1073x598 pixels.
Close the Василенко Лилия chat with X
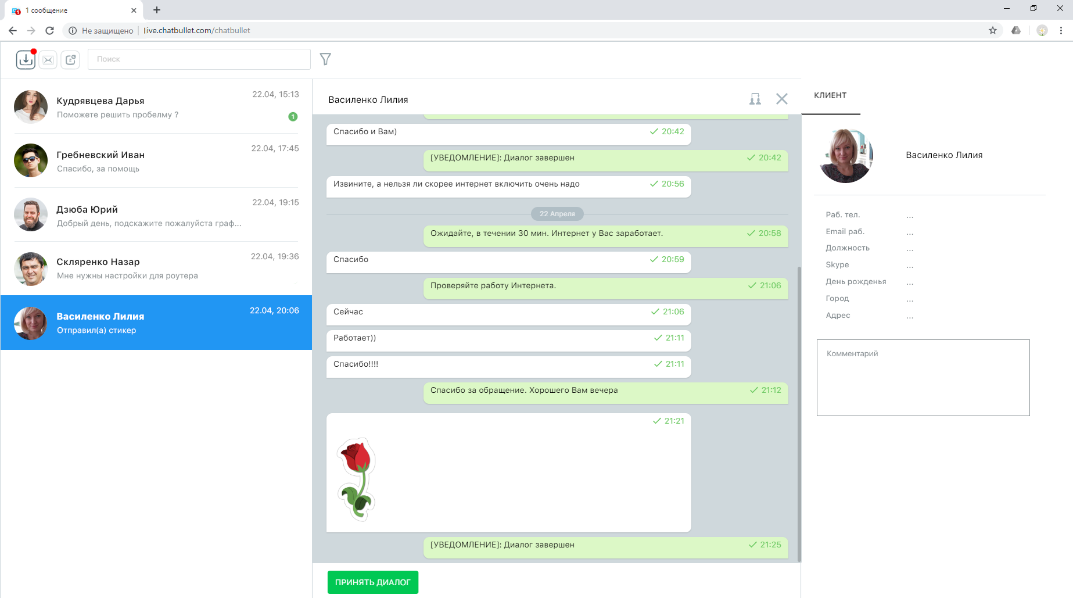(x=781, y=99)
